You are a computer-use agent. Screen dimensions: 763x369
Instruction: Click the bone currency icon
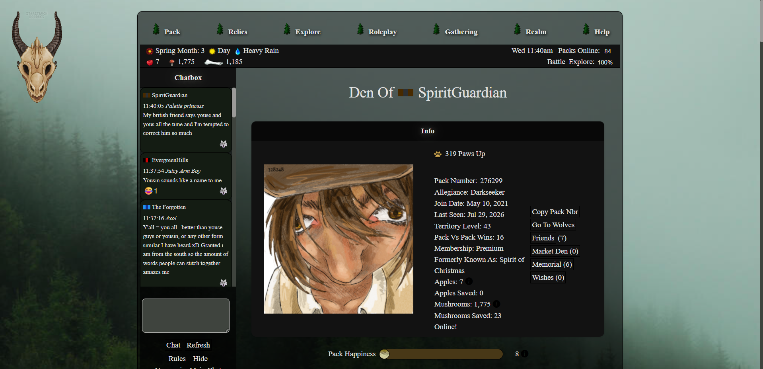[214, 62]
